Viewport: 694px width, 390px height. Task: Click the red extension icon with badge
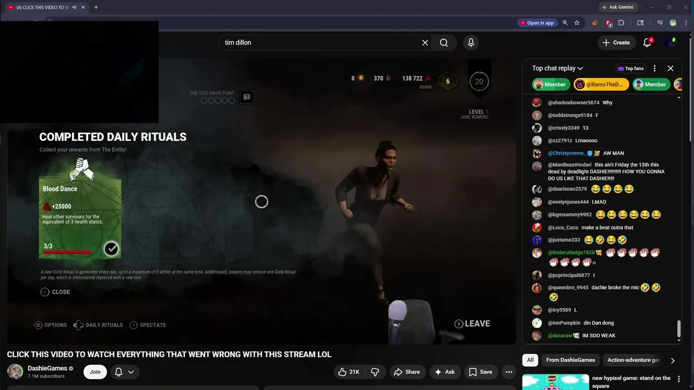click(x=608, y=23)
